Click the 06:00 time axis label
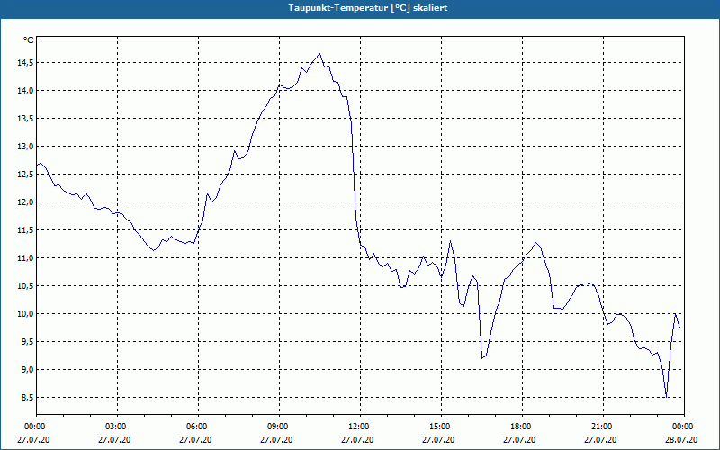The image size is (720, 450). tap(198, 427)
